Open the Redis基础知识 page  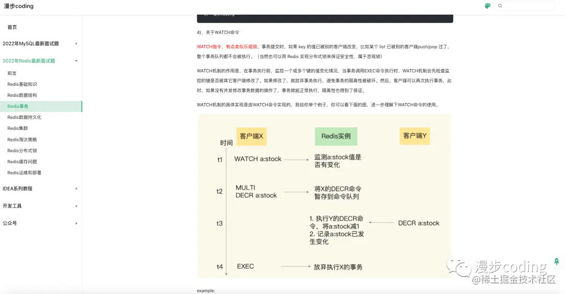(x=22, y=84)
